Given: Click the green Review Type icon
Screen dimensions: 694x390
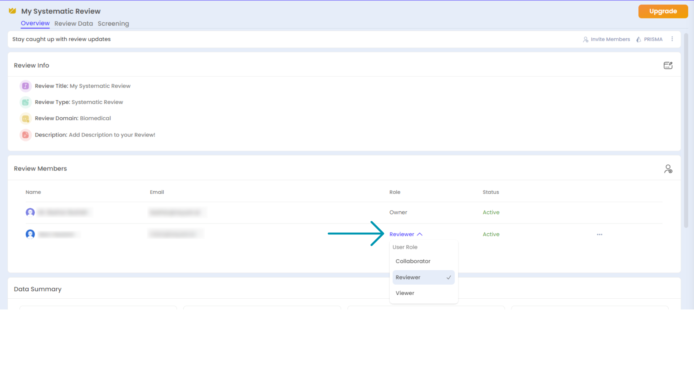Looking at the screenshot, I should 25,102.
